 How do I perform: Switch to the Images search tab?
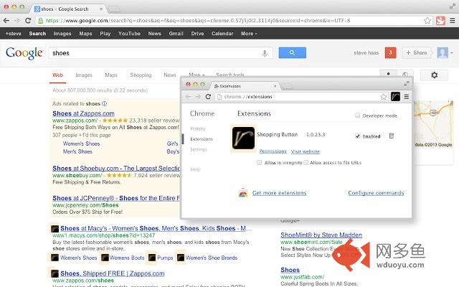(84, 75)
